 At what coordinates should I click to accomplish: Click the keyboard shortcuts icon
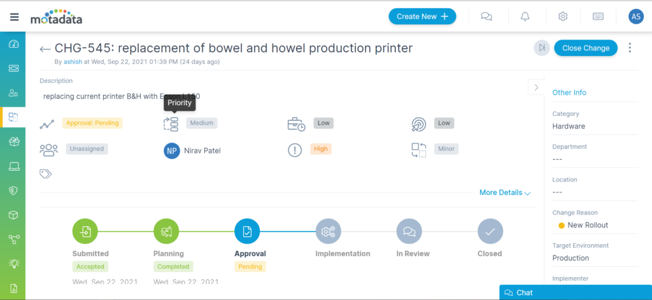(598, 17)
